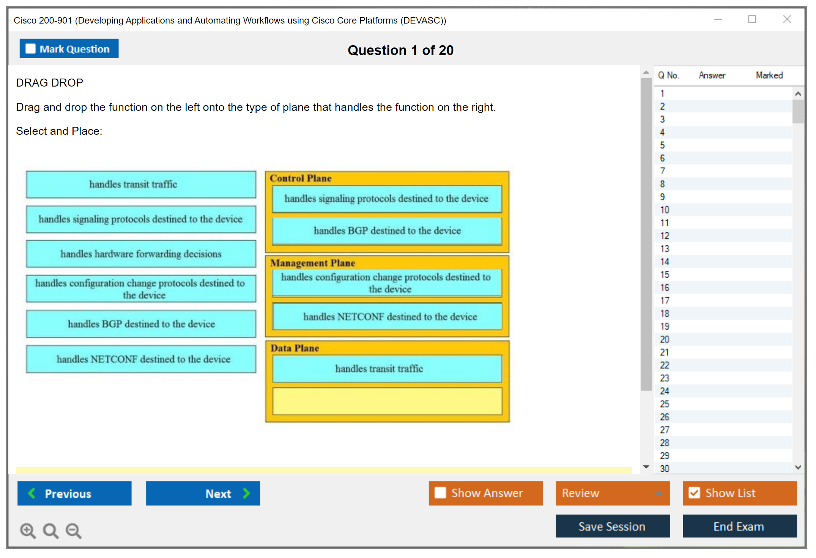
Task: Uncheck the Show List checkbox
Action: [694, 493]
